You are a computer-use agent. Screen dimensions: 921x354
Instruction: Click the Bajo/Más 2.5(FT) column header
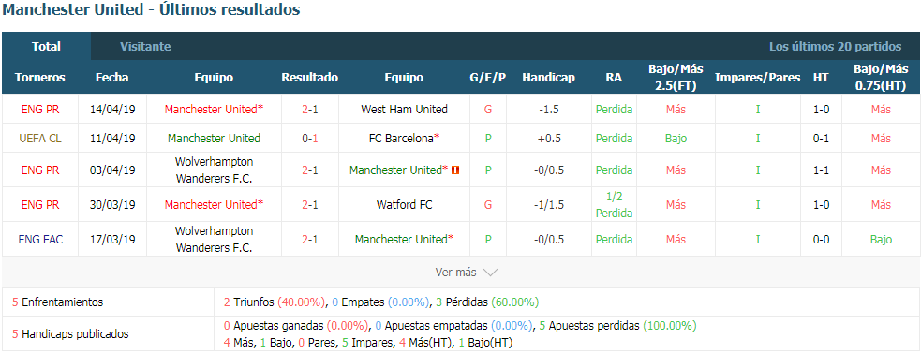(676, 78)
